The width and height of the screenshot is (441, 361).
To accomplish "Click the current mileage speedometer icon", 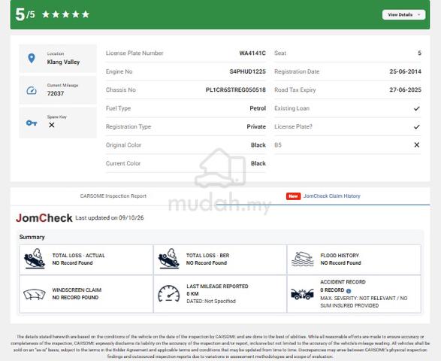I will [32, 90].
